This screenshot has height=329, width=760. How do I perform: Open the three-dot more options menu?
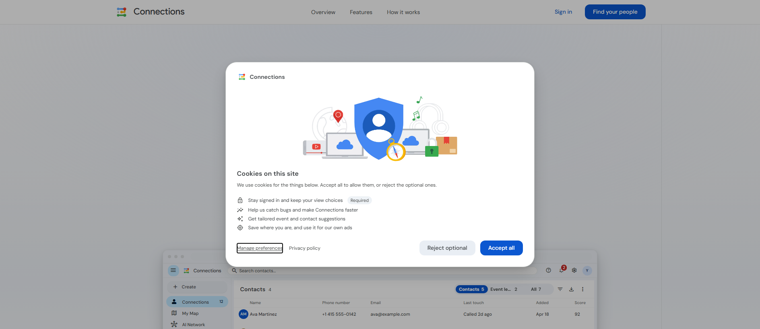point(582,289)
